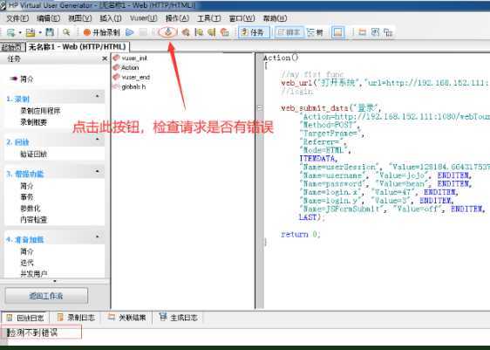Click the Compile script icon in toolbar
The height and width of the screenshot is (350, 490).
pos(167,32)
